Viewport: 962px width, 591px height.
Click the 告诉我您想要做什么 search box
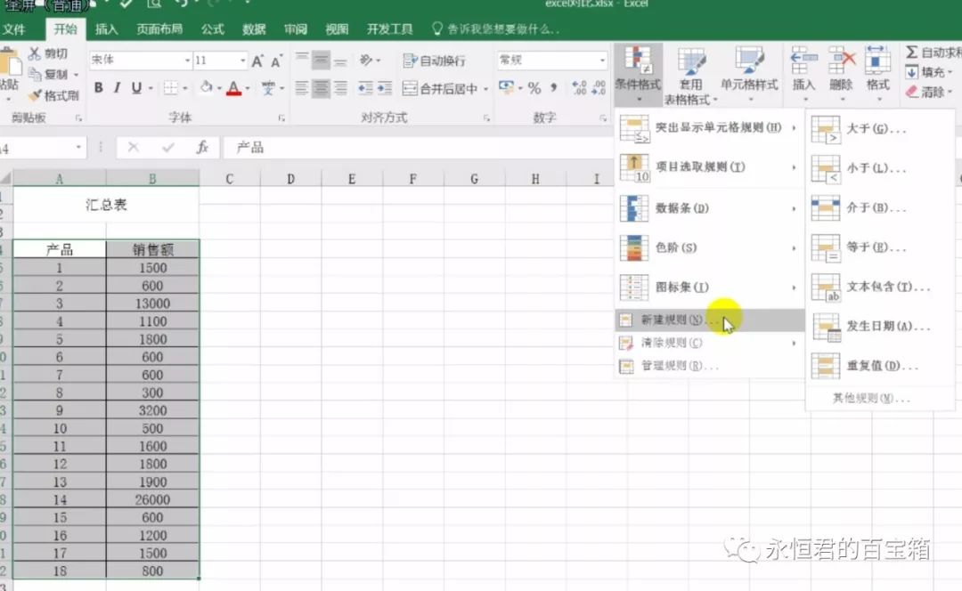(496, 28)
